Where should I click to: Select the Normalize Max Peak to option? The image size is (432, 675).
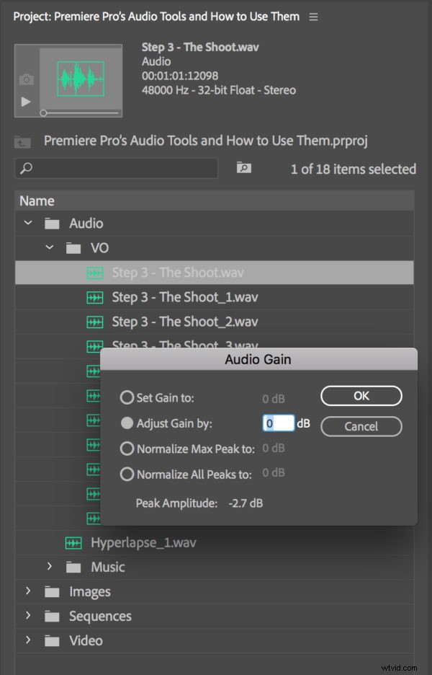click(x=127, y=448)
